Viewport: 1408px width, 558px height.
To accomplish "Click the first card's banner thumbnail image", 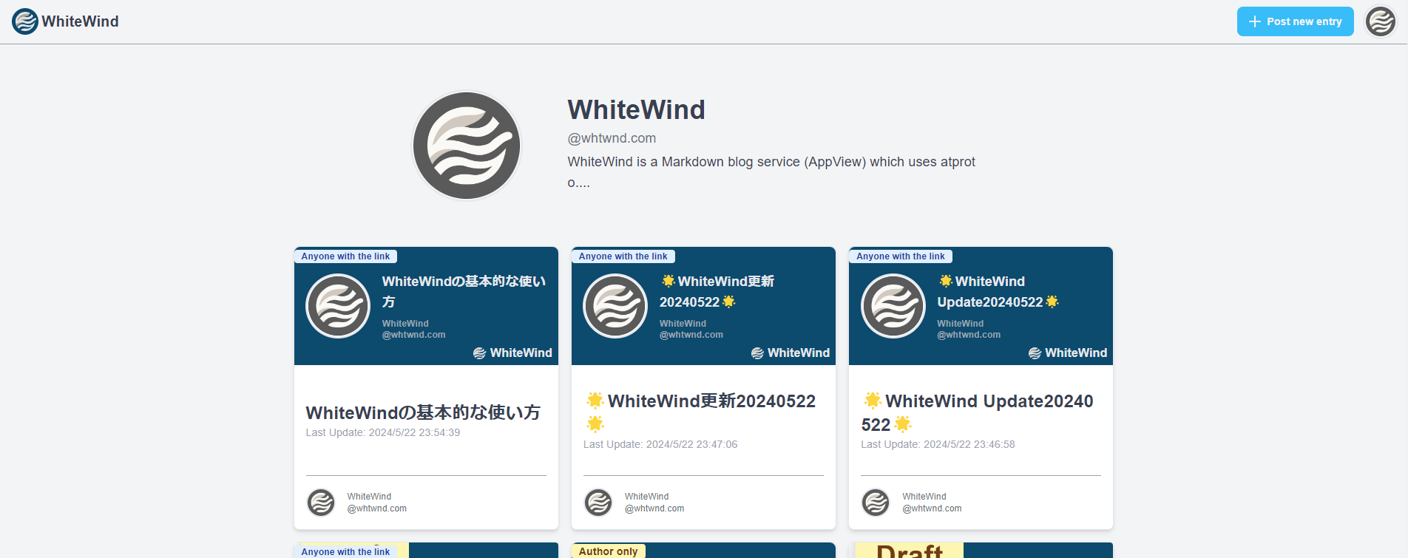I will (426, 307).
